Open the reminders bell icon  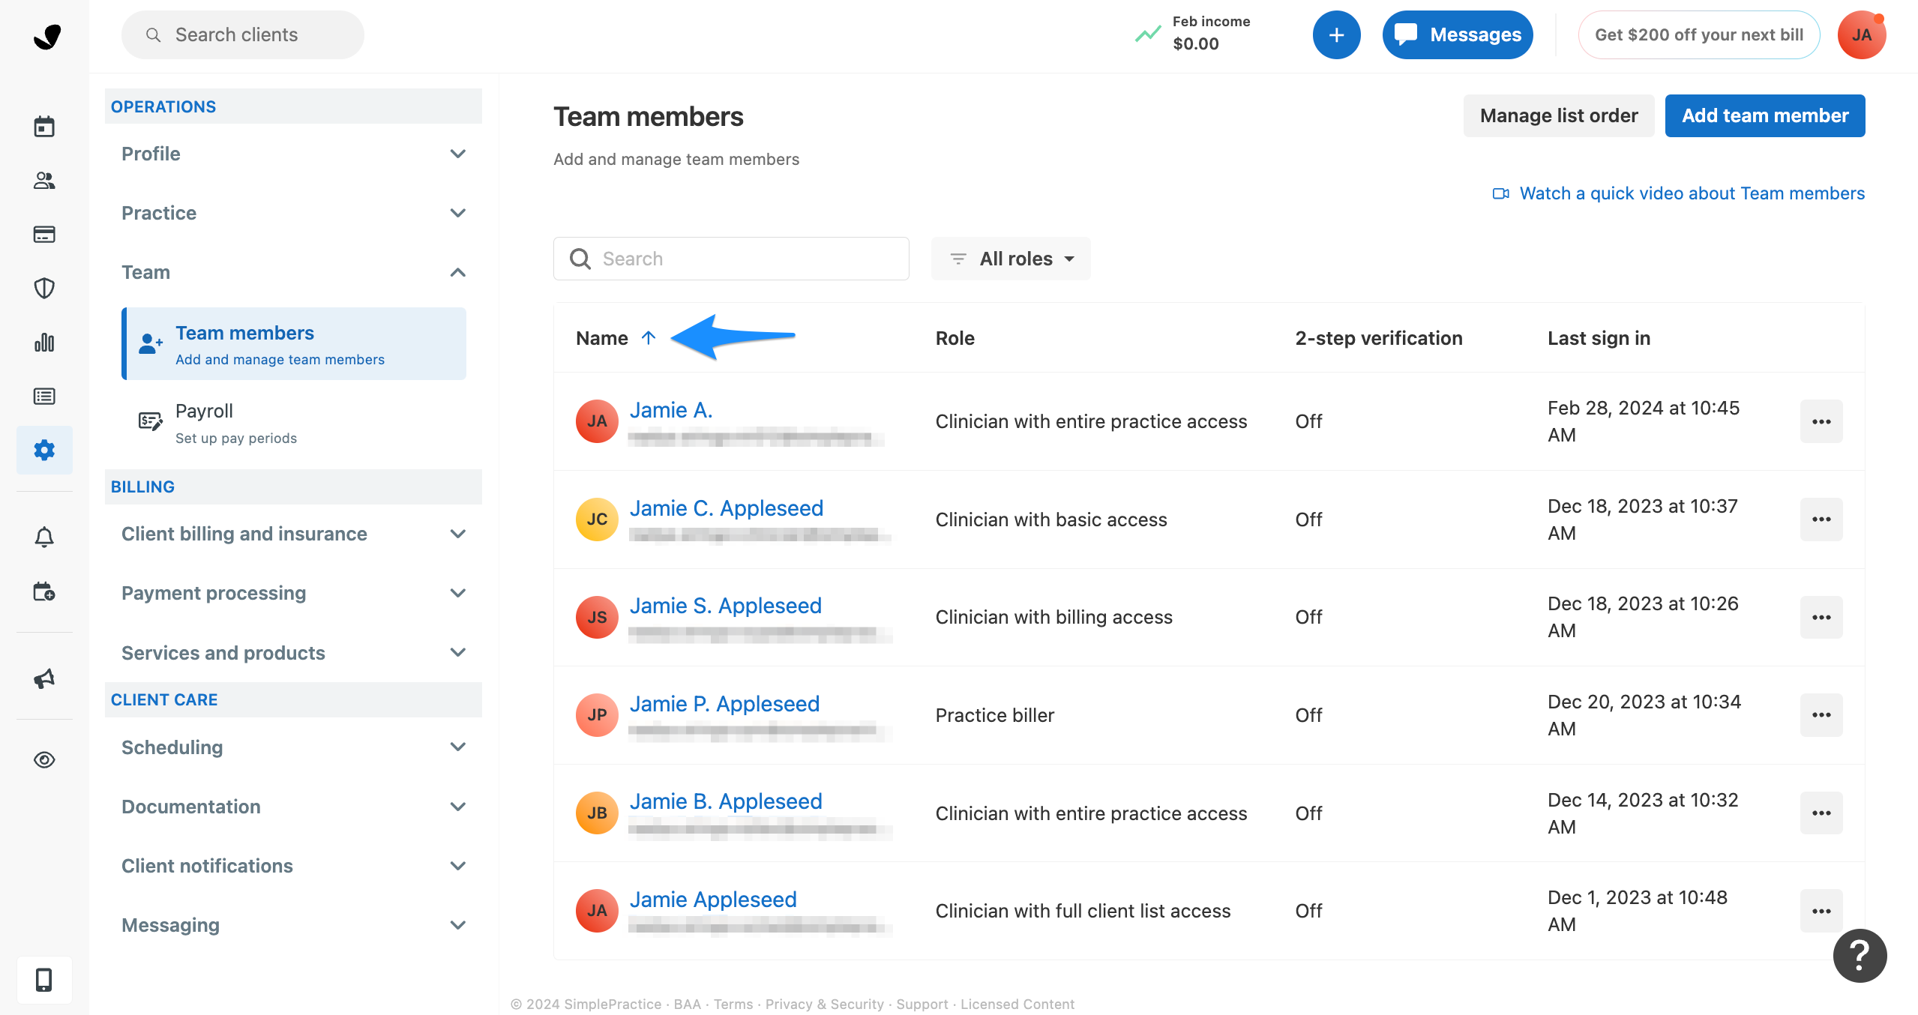pos(44,537)
